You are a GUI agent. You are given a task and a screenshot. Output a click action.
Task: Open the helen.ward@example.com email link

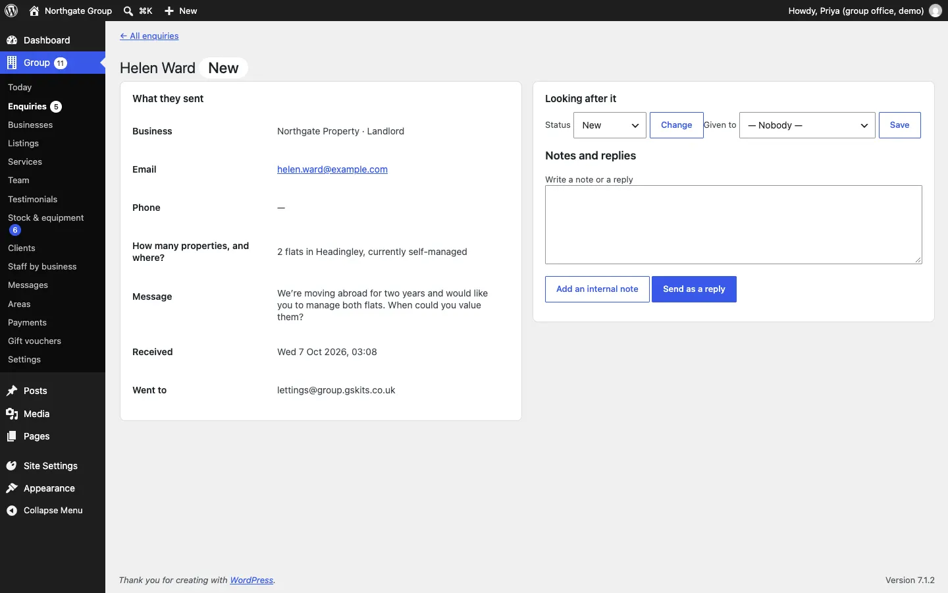(332, 169)
